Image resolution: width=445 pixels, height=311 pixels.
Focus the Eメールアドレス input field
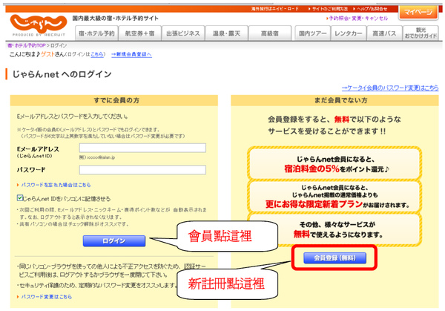tap(142, 148)
